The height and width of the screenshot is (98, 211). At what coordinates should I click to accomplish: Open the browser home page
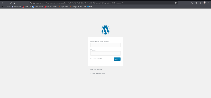click(x=15, y=3)
